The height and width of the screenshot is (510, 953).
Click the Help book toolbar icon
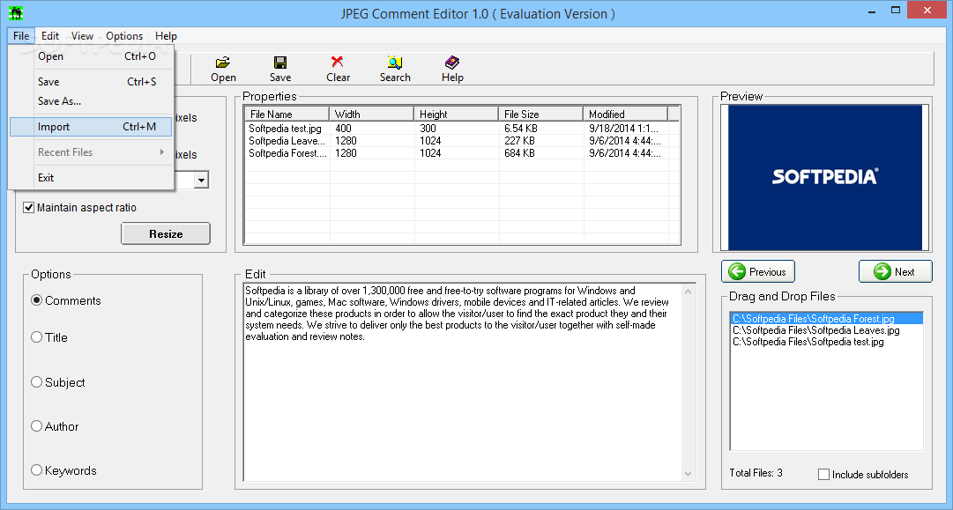[452, 62]
